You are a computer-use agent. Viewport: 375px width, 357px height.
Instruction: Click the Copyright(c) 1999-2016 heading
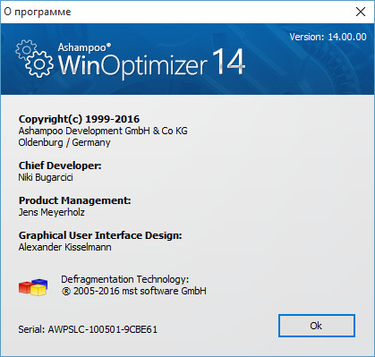click(79, 119)
